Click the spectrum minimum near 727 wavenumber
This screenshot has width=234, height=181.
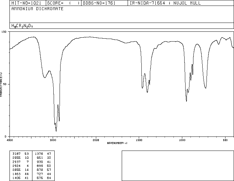pos(206,88)
